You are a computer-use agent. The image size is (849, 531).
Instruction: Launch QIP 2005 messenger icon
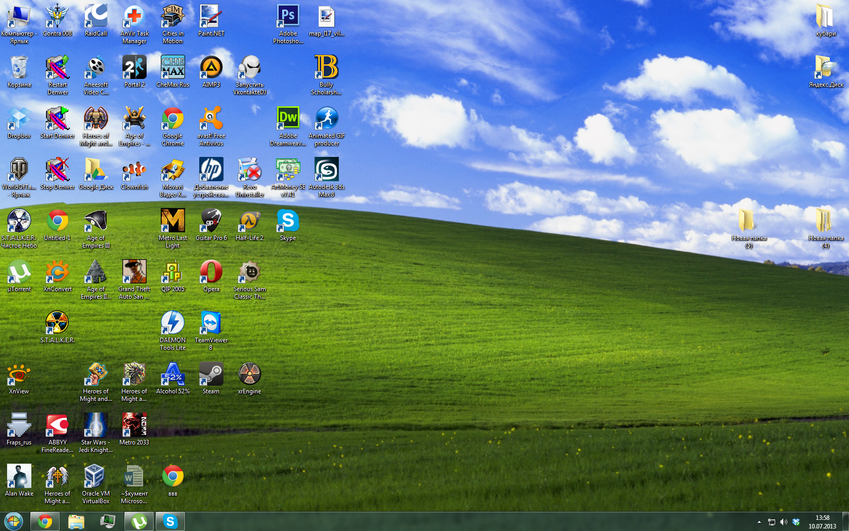tap(173, 276)
